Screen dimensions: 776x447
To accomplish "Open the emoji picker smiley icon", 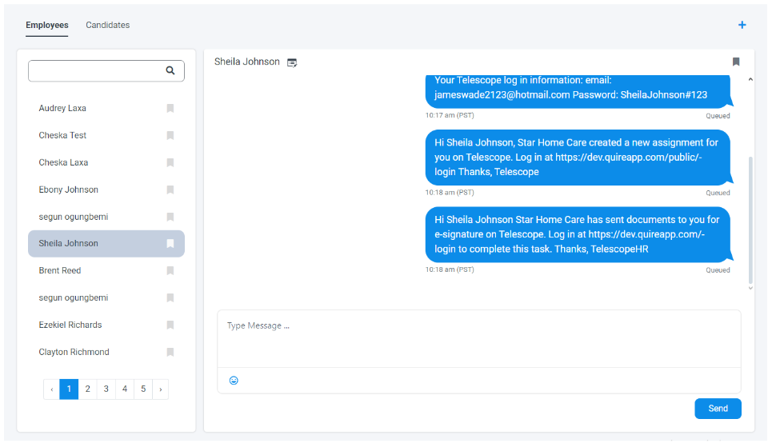I will [234, 381].
